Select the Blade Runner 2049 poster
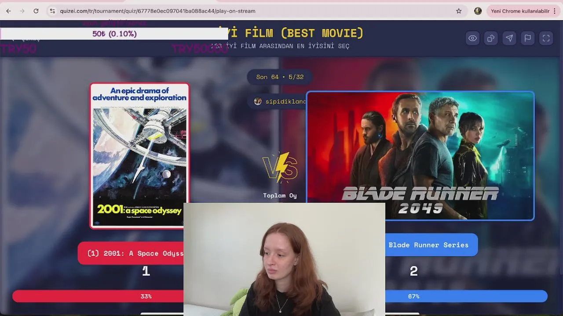This screenshot has height=316, width=563. click(420, 156)
